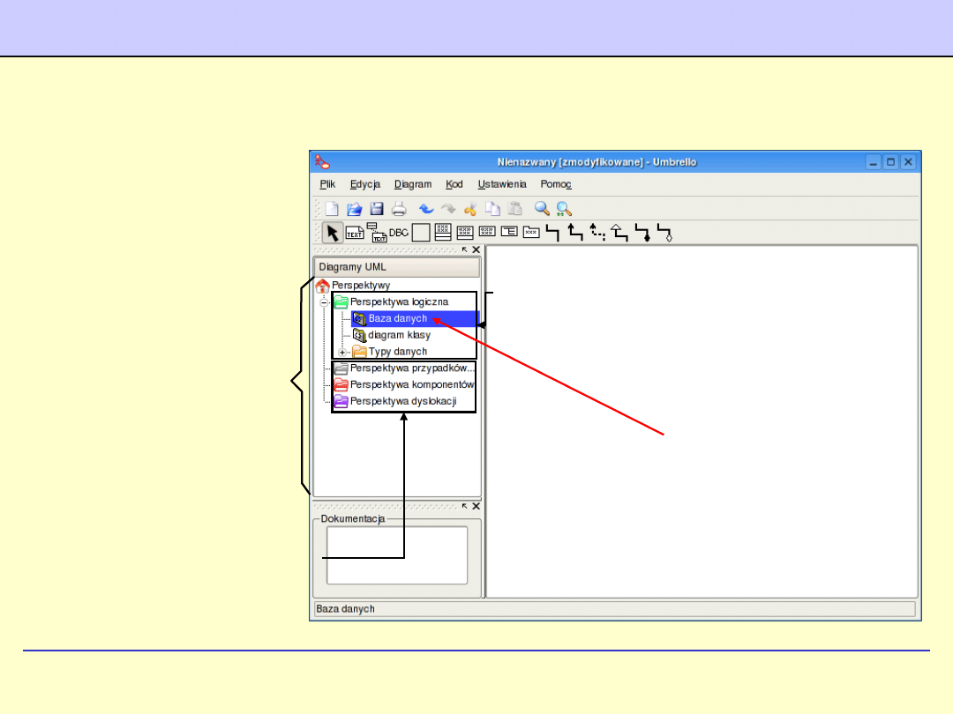This screenshot has width=953, height=714.
Task: Select the dashed arrow connector tool
Action: point(597,233)
